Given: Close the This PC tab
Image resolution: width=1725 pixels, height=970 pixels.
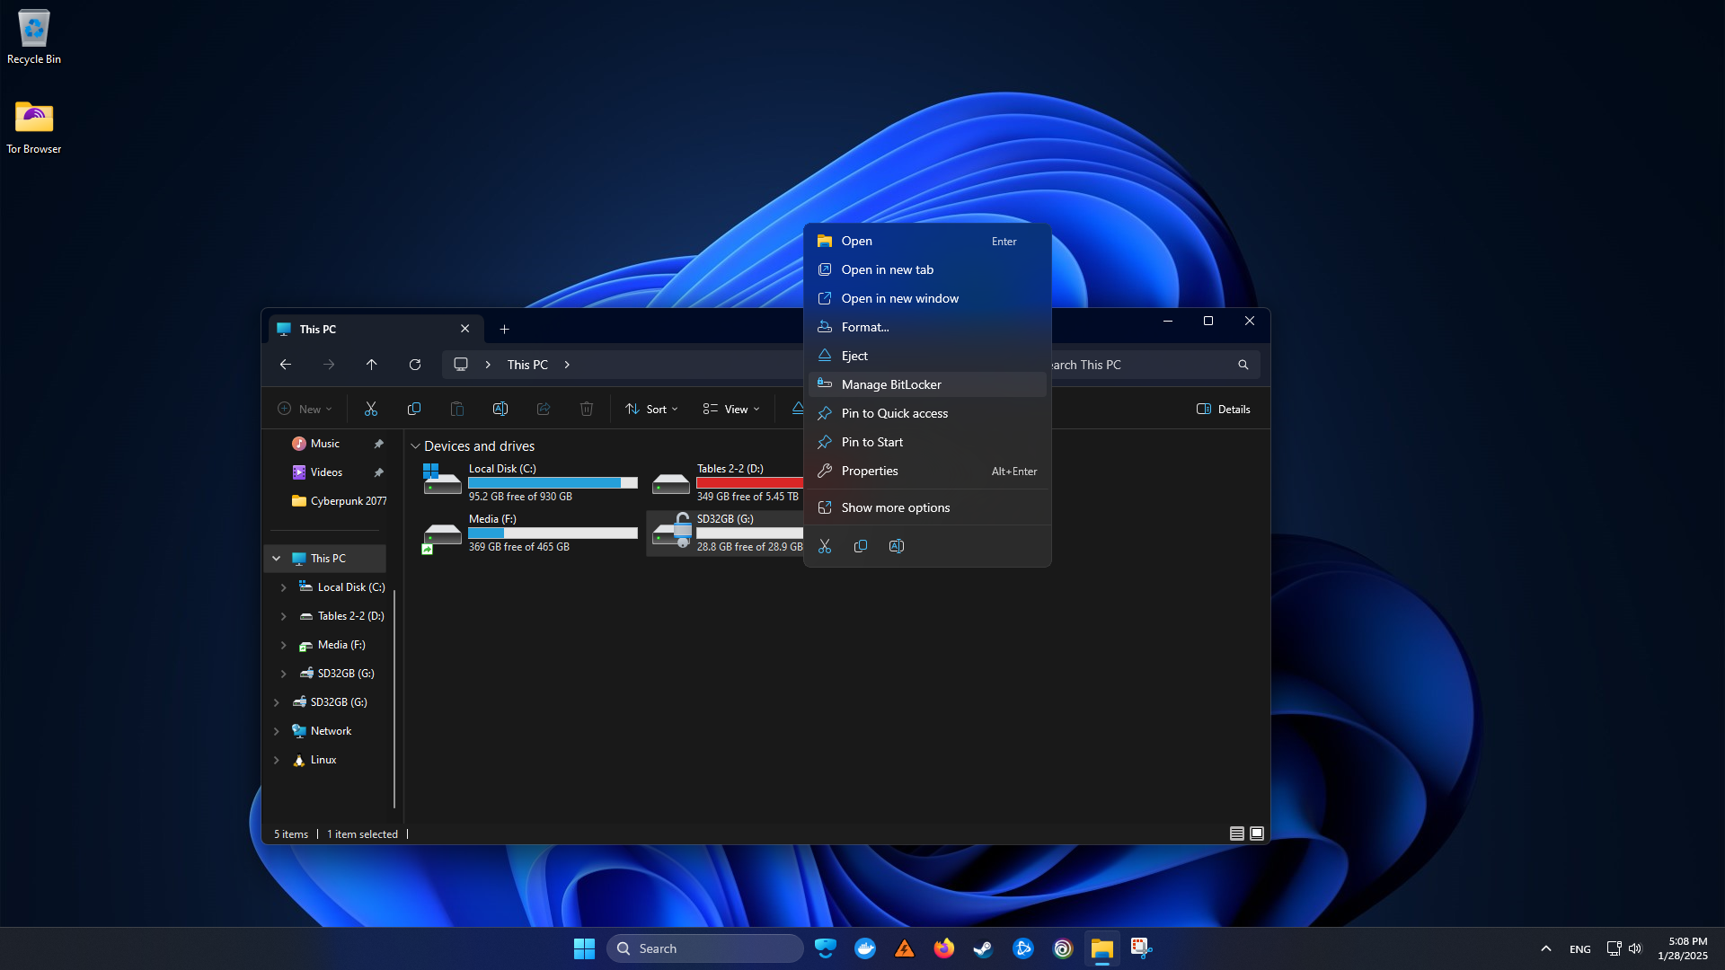Looking at the screenshot, I should (x=464, y=329).
